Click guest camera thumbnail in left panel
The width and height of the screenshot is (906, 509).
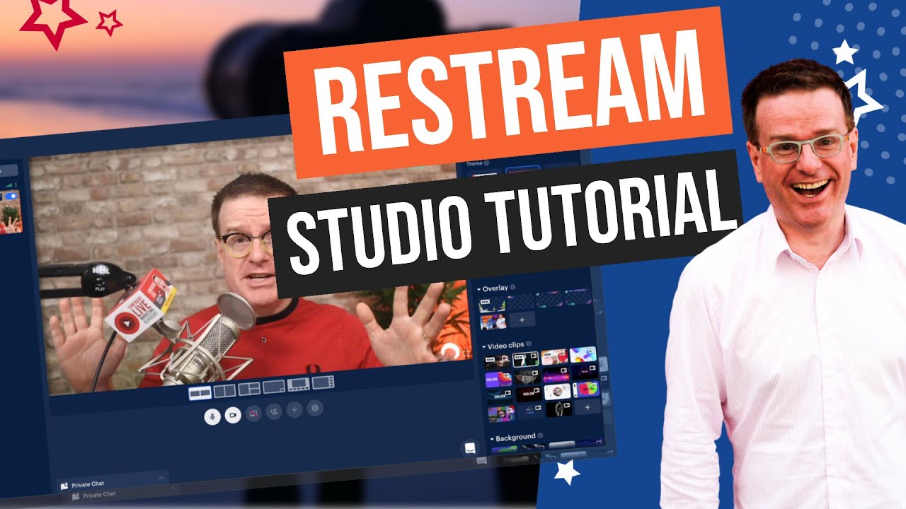(11, 212)
